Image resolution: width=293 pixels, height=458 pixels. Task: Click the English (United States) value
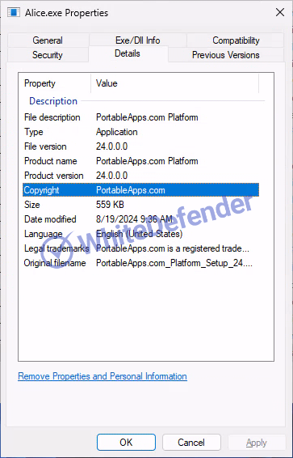(x=139, y=234)
